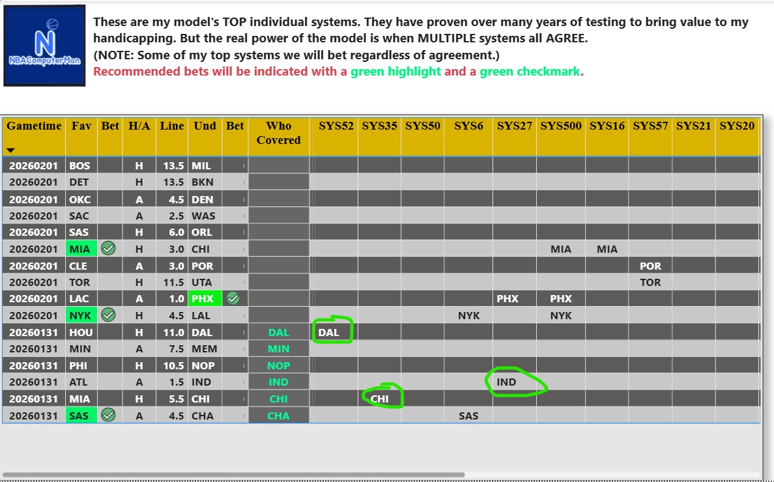Viewport: 774px width, 482px height.
Task: Click the 7.5 line in the MIN row
Action: click(176, 348)
